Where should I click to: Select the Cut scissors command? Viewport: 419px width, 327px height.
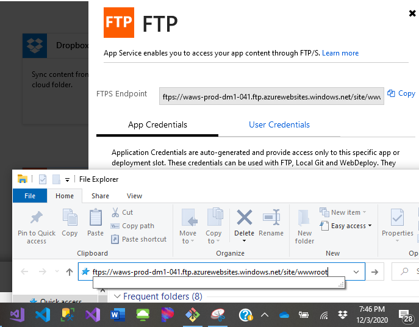point(122,212)
